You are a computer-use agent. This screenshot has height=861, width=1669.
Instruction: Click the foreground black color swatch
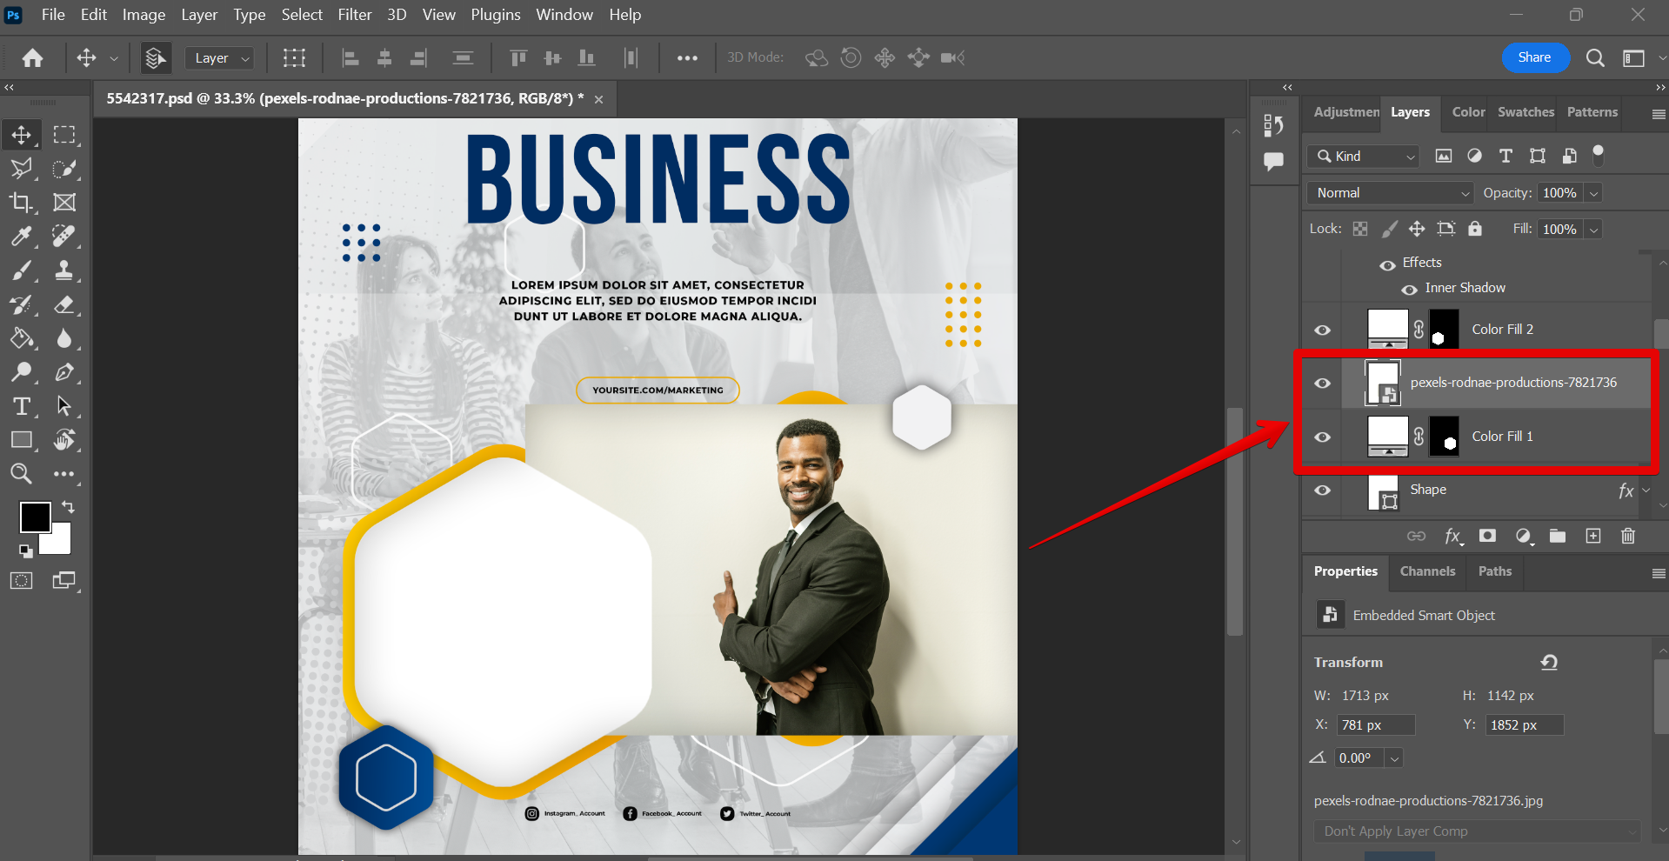[x=35, y=517]
